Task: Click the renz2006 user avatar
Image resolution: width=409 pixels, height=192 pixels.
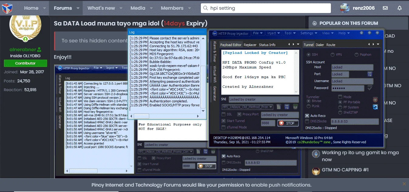Action: [x=345, y=8]
